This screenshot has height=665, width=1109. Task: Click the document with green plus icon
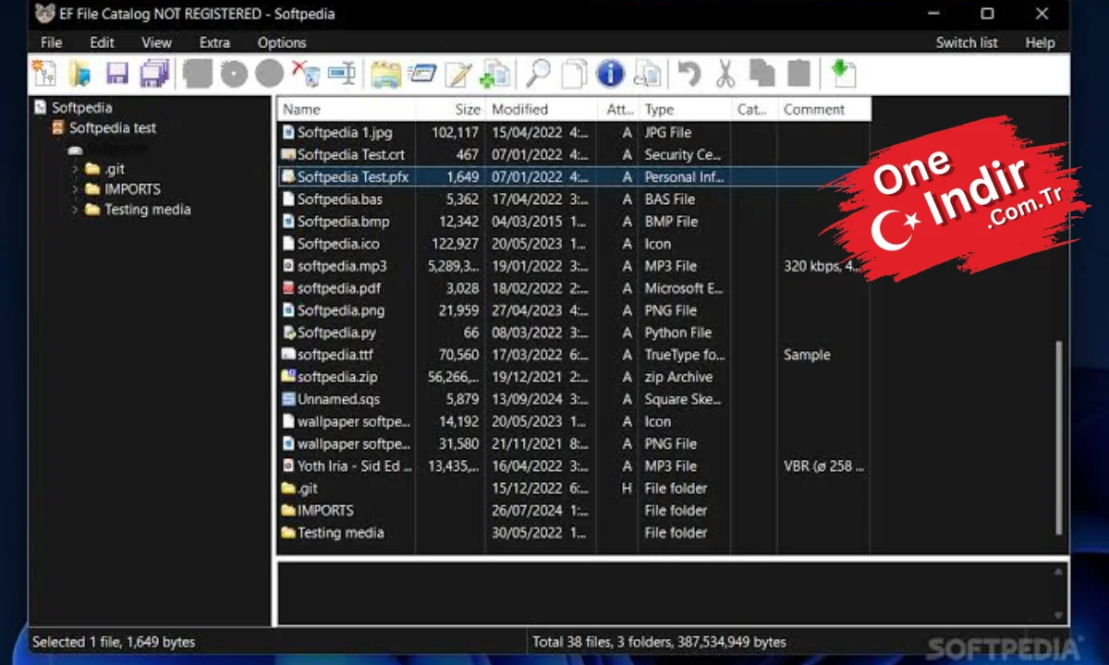496,73
